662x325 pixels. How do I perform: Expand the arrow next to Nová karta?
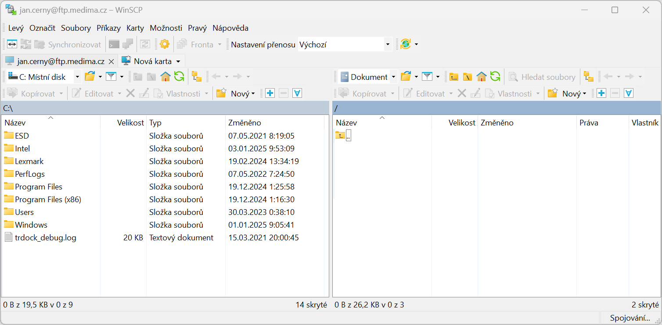[x=178, y=61]
